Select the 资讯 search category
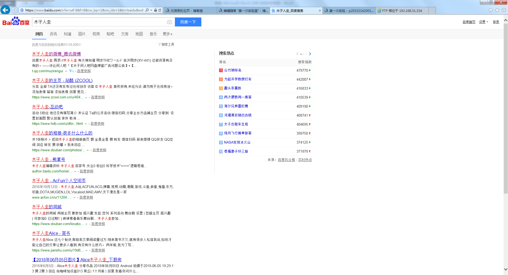Viewport: 508px width, 275px height. pyautogui.click(x=53, y=34)
